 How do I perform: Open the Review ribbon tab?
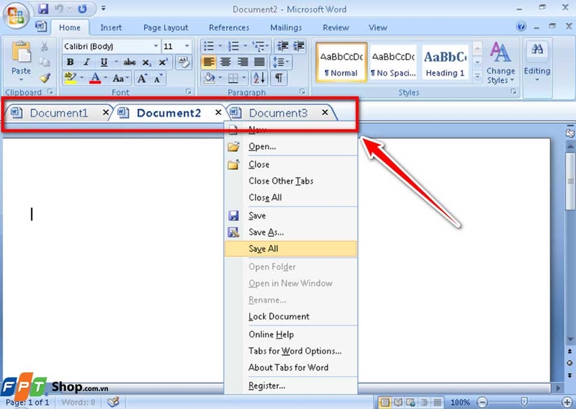[x=336, y=27]
